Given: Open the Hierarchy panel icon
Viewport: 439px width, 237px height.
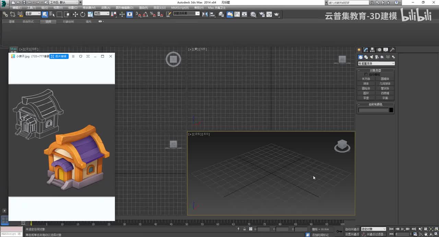Looking at the screenshot, I should coord(372,50).
